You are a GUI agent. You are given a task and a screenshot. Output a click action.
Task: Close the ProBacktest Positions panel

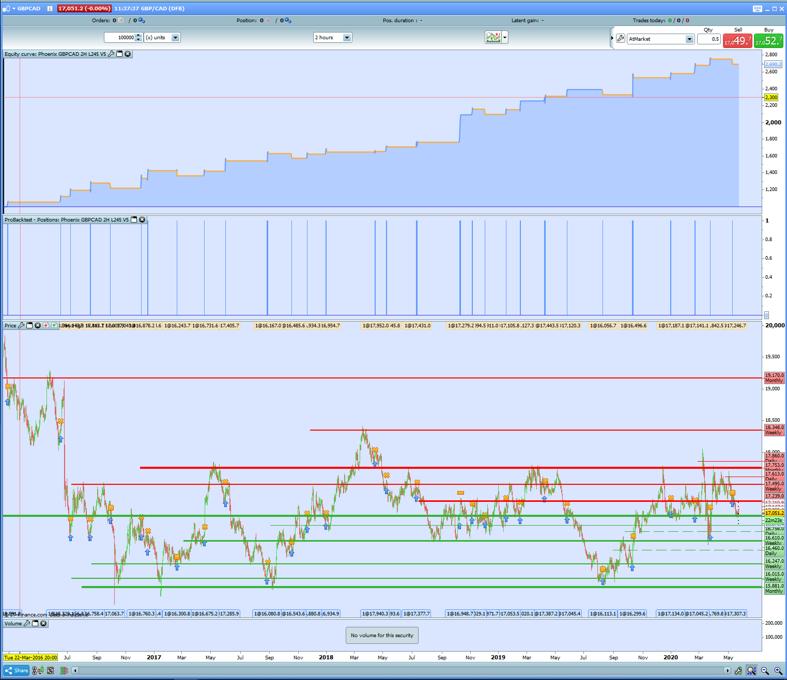coord(142,219)
